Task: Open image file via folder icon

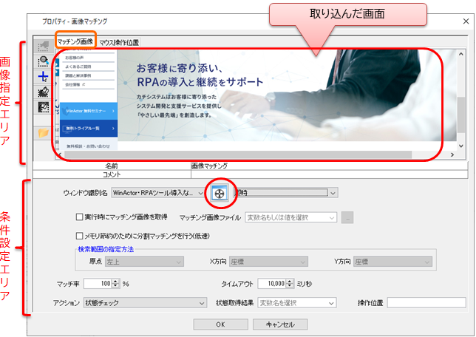Action: [x=43, y=133]
